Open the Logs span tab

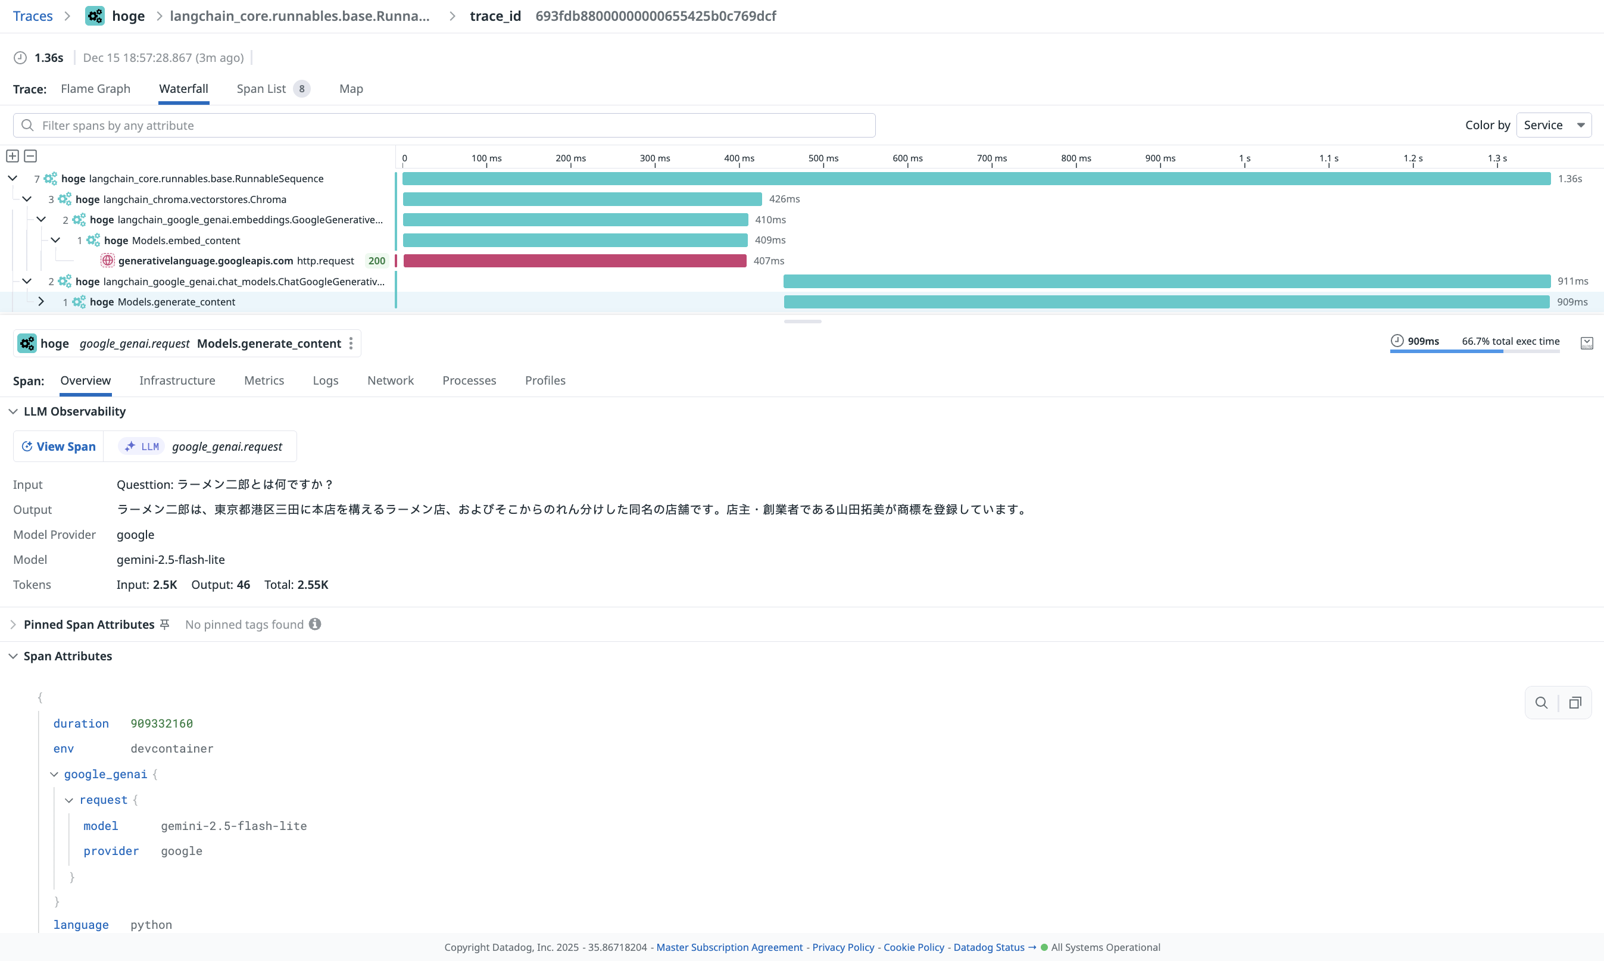coord(325,381)
